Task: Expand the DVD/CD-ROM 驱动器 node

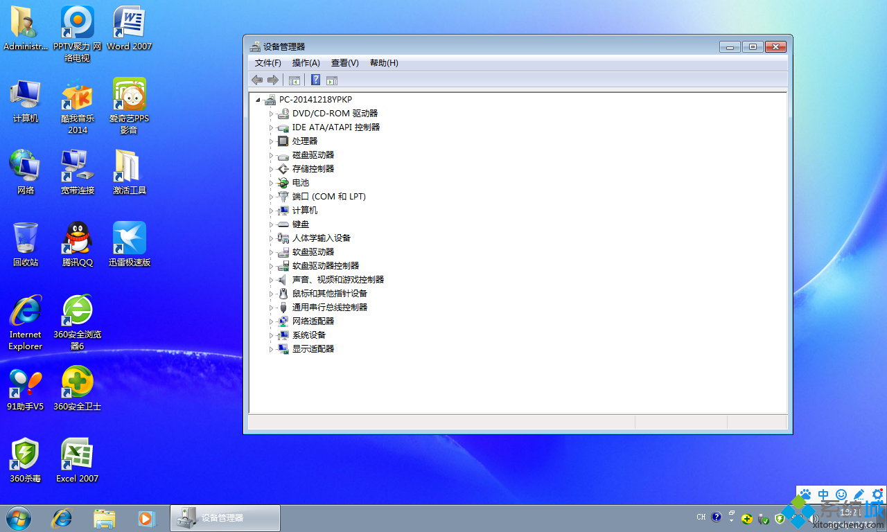Action: click(272, 114)
